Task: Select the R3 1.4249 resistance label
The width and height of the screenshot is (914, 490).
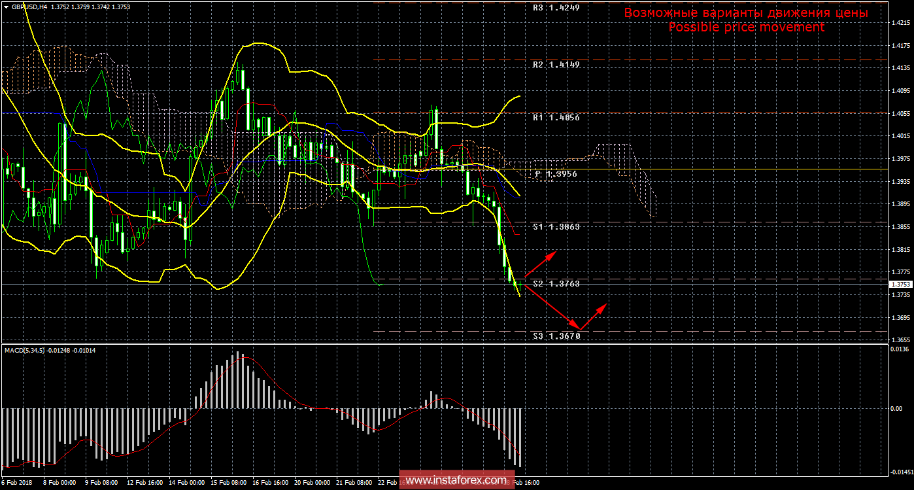Action: tap(555, 9)
